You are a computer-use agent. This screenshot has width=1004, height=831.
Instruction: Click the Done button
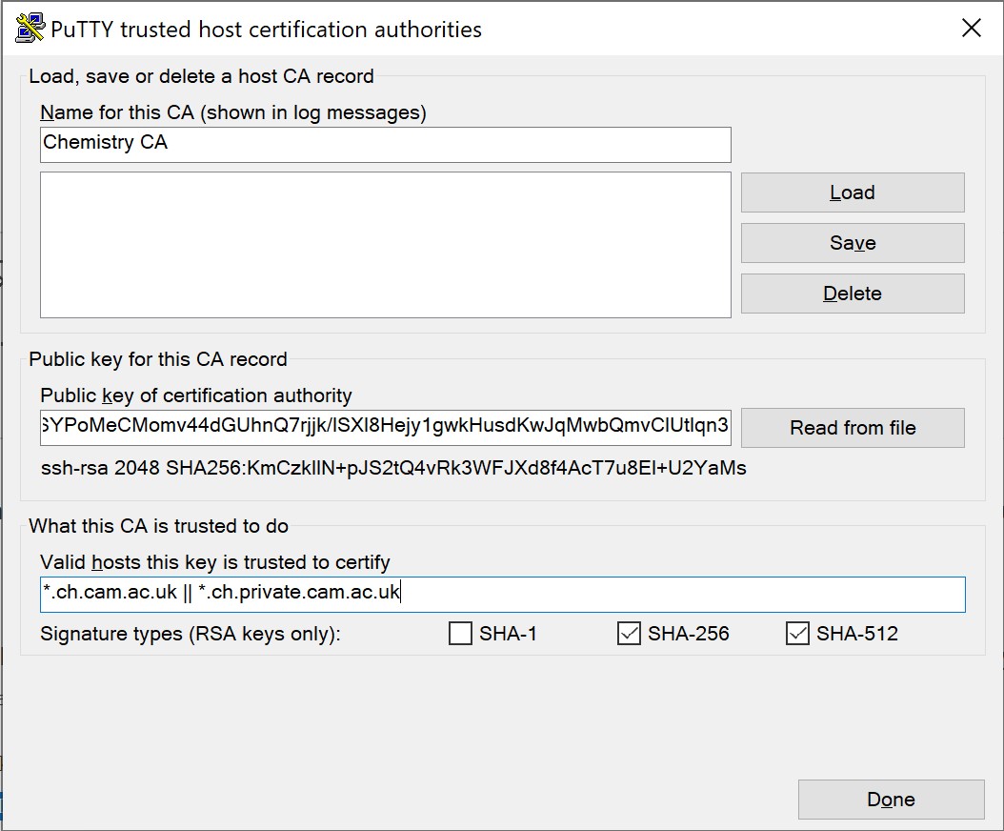point(891,799)
